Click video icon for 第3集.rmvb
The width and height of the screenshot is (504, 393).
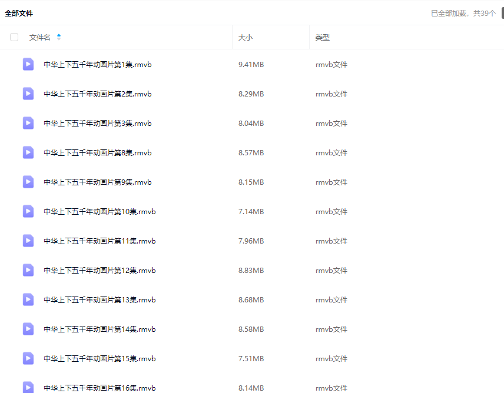(28, 123)
